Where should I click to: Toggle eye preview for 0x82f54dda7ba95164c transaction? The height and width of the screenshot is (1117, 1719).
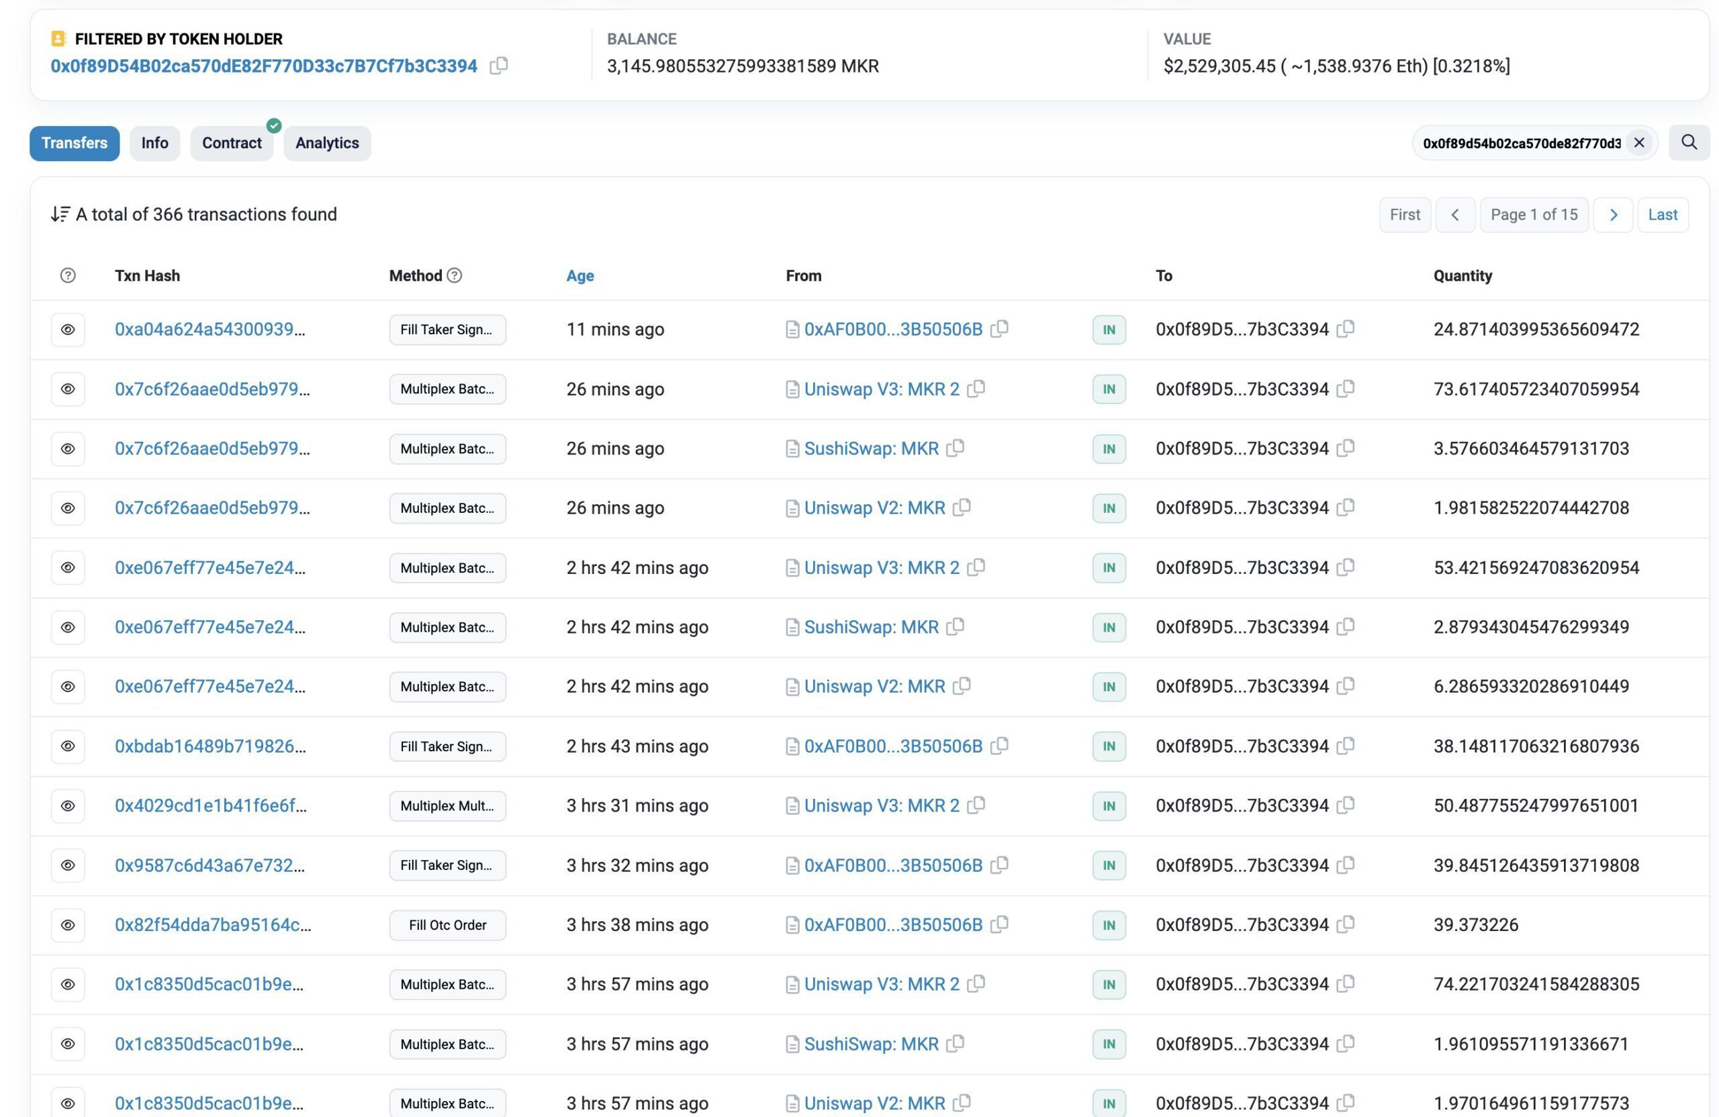click(x=68, y=925)
